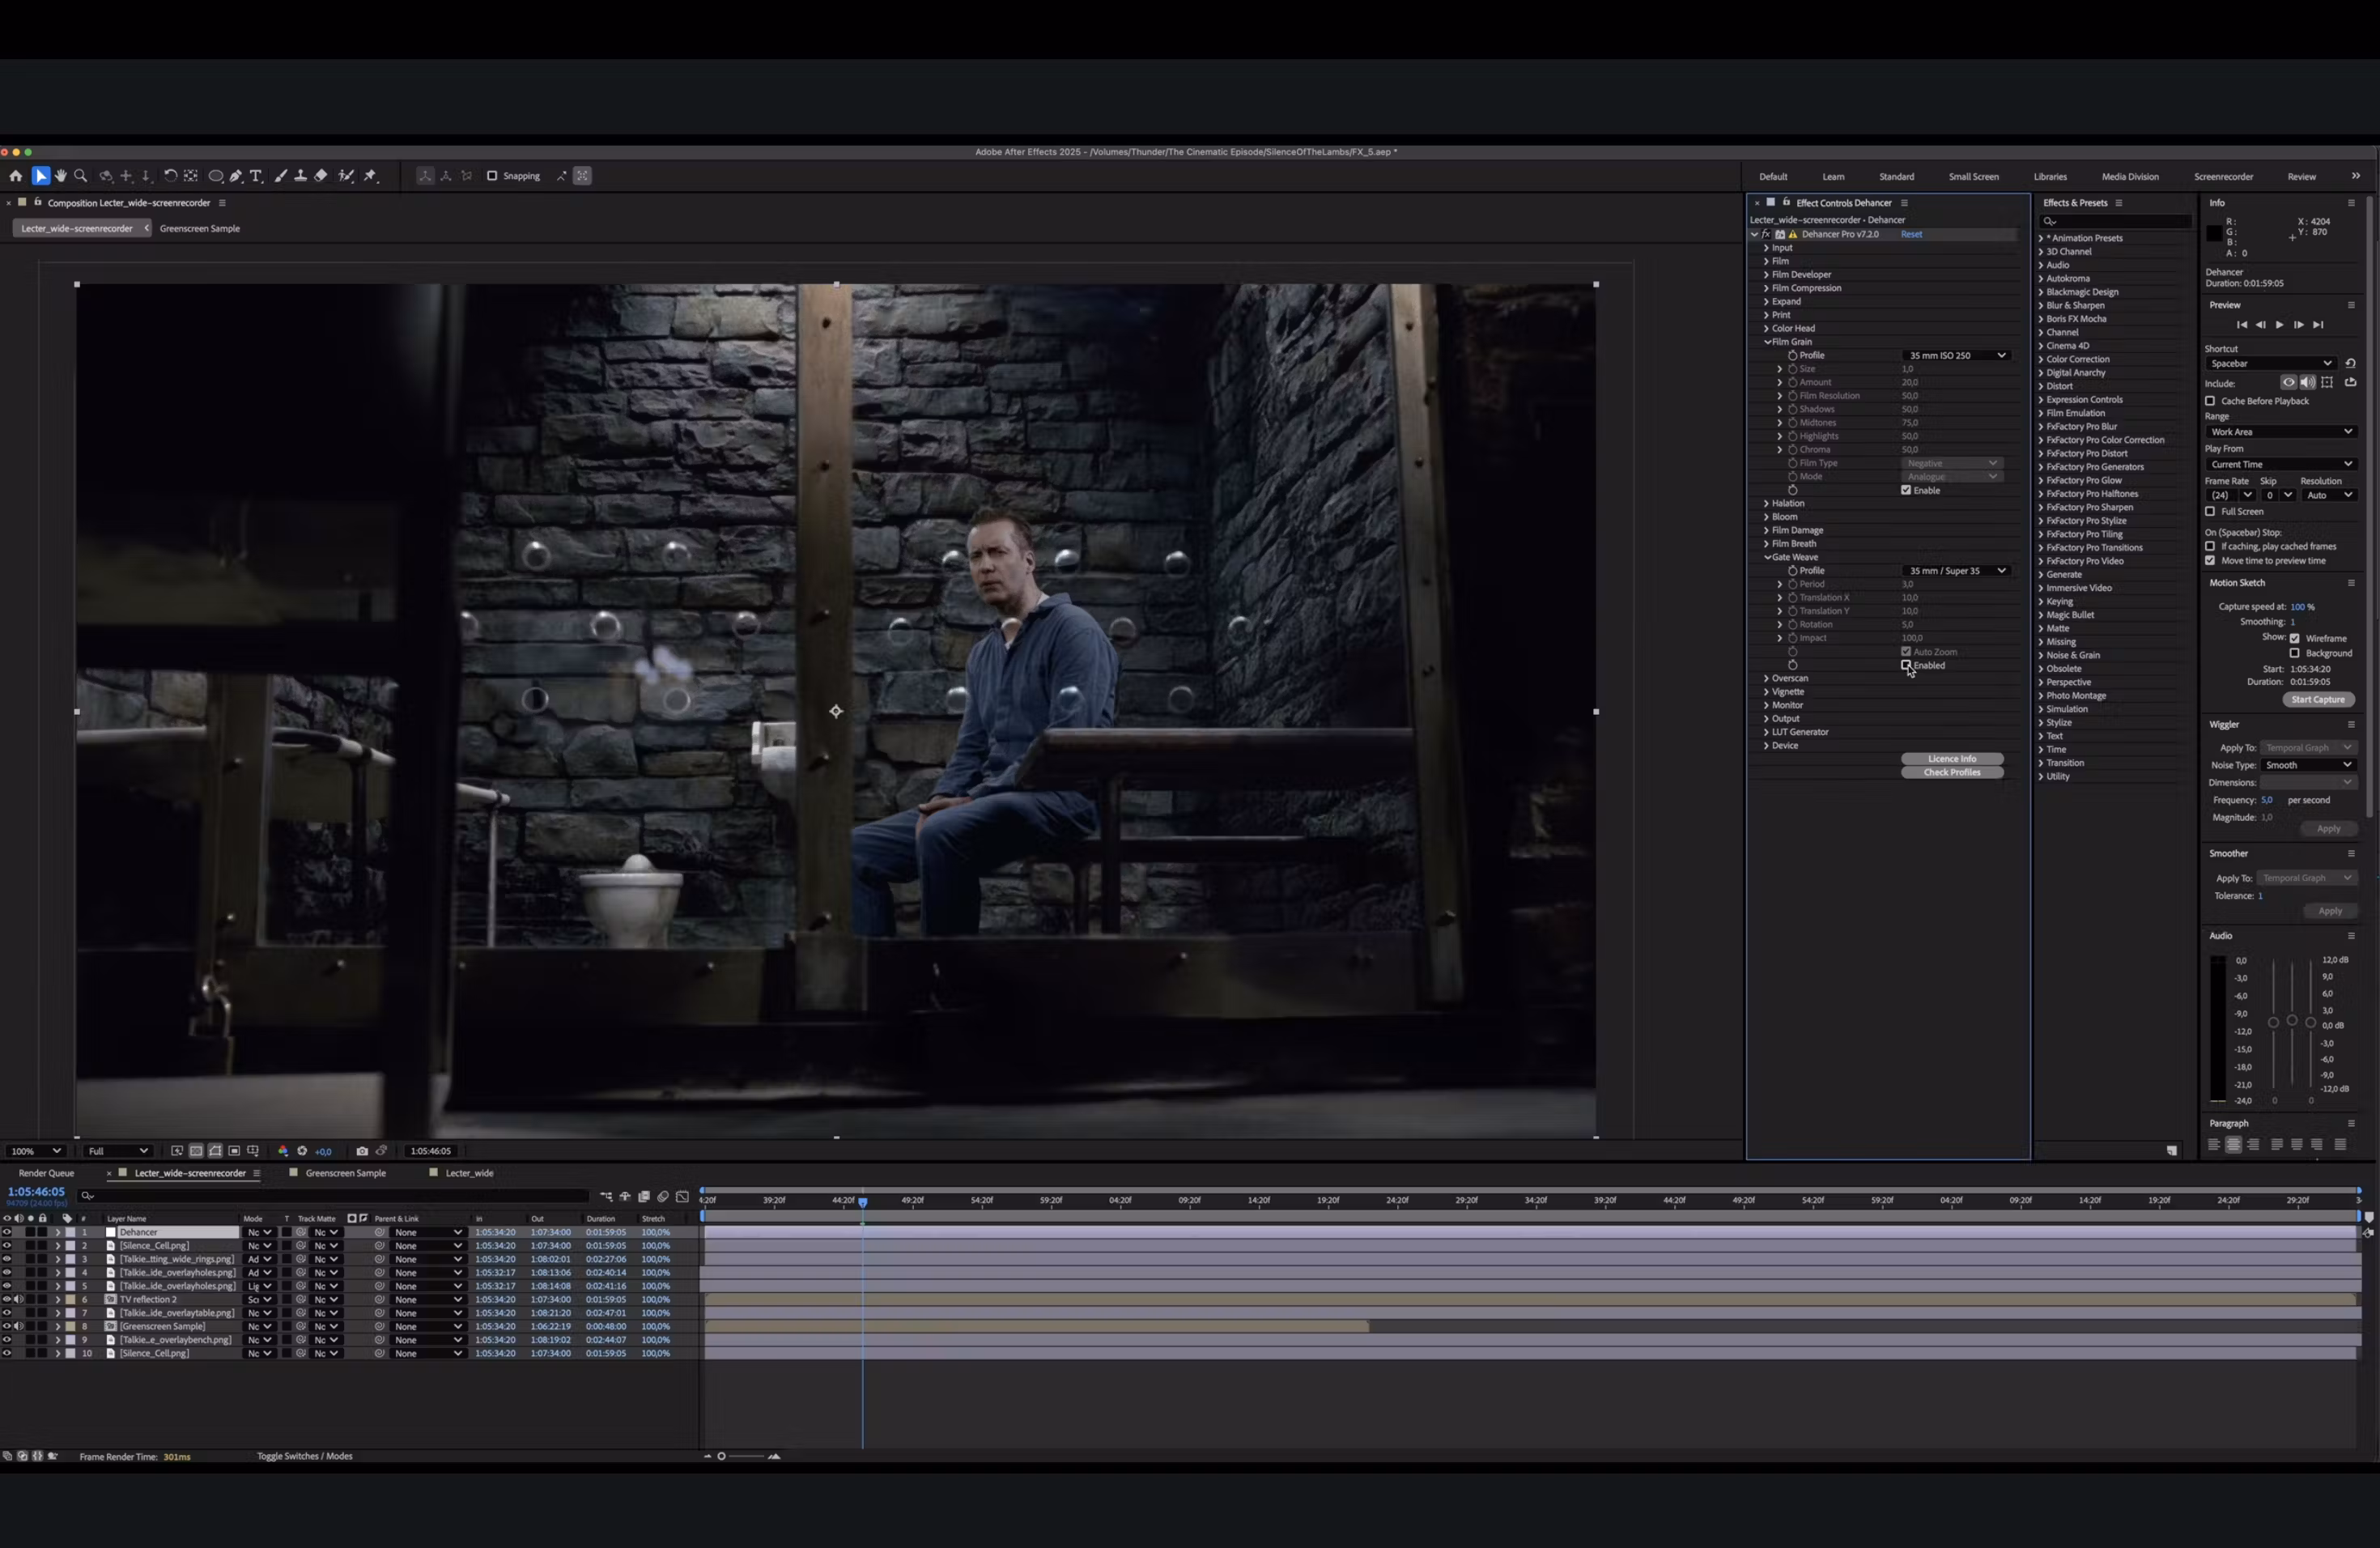The width and height of the screenshot is (2380, 1548).
Task: Uncheck Film Grain Enable checkbox
Action: 1906,490
